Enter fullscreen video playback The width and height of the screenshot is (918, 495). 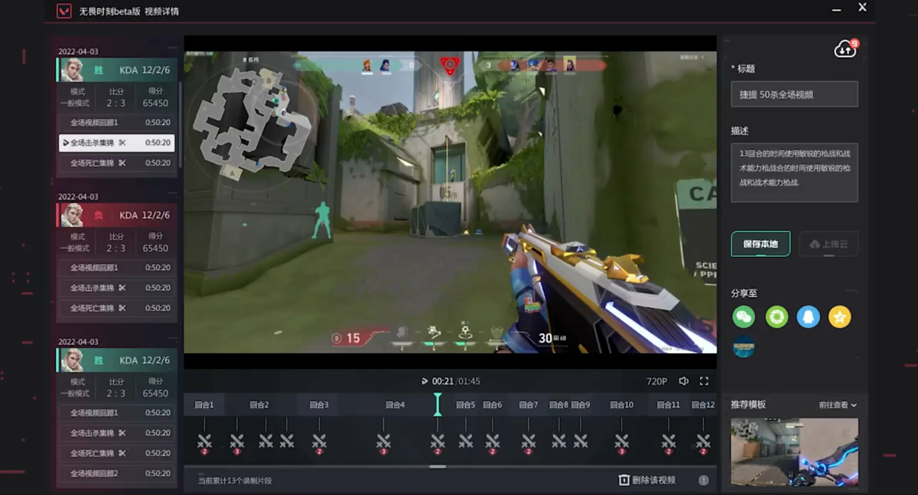(704, 381)
